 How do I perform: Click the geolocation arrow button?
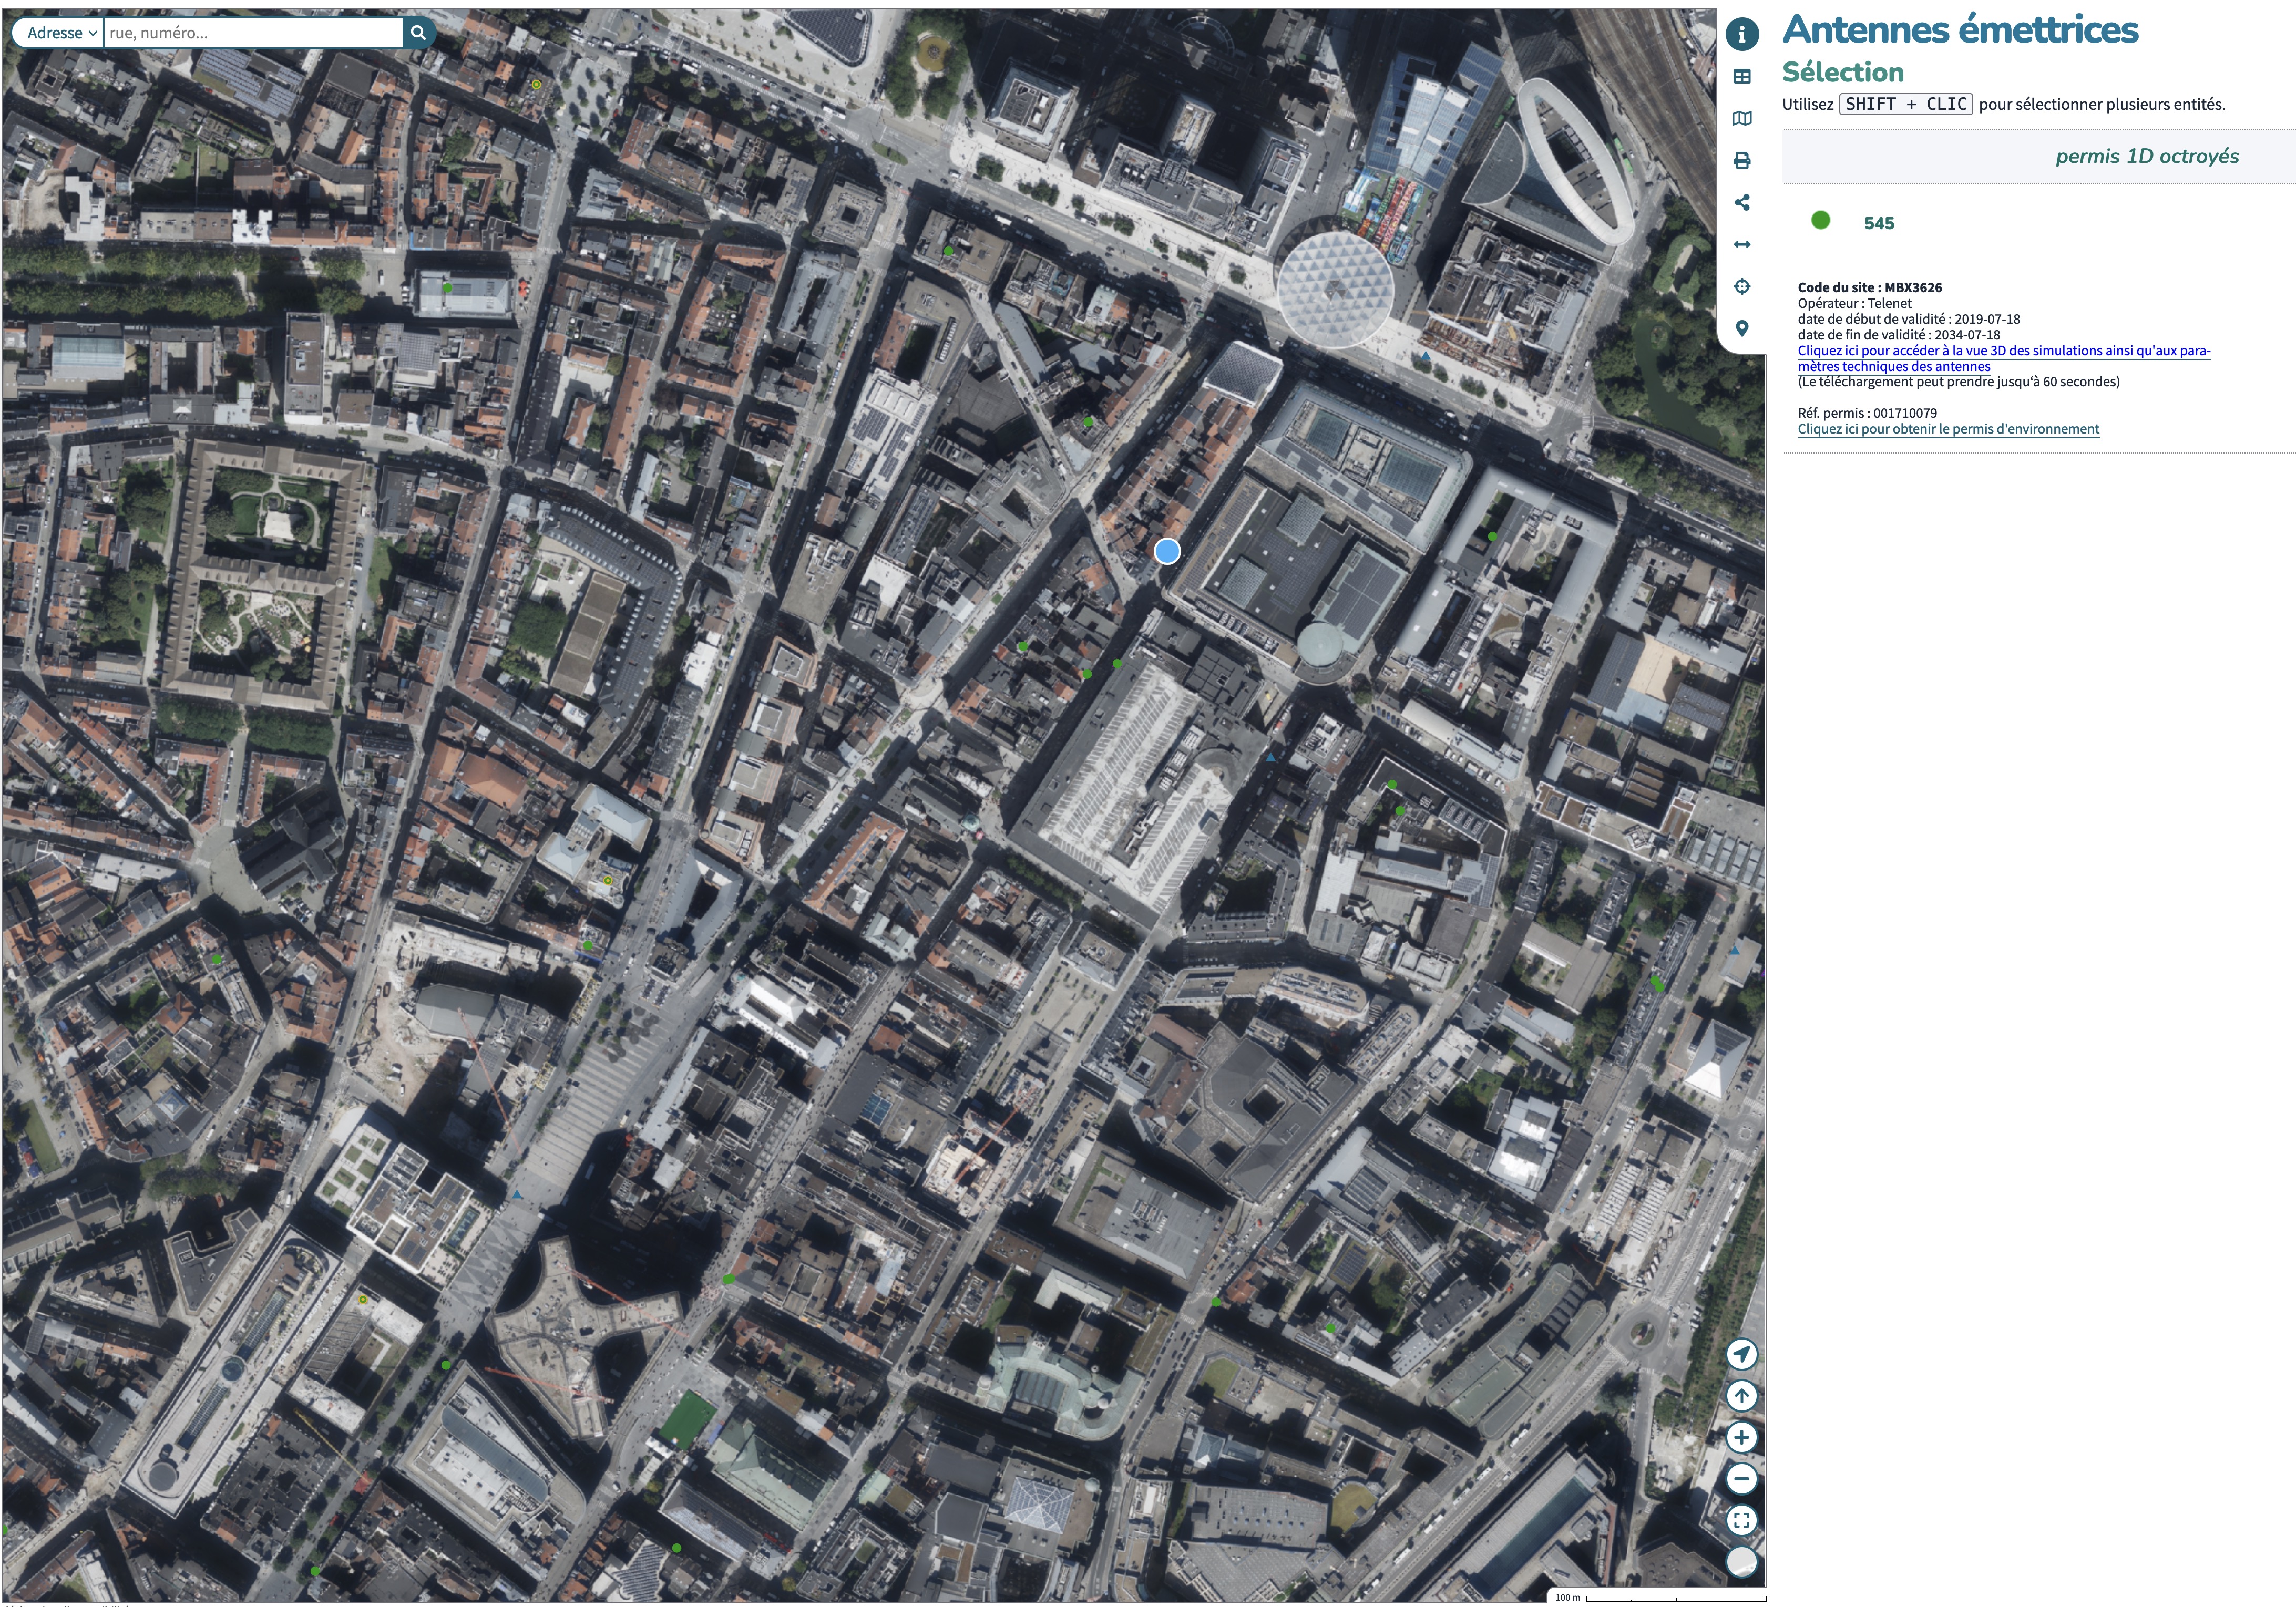point(1742,1354)
